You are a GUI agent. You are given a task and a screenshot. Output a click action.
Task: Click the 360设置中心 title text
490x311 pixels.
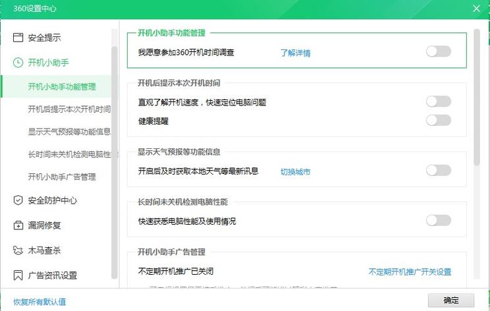click(x=35, y=9)
